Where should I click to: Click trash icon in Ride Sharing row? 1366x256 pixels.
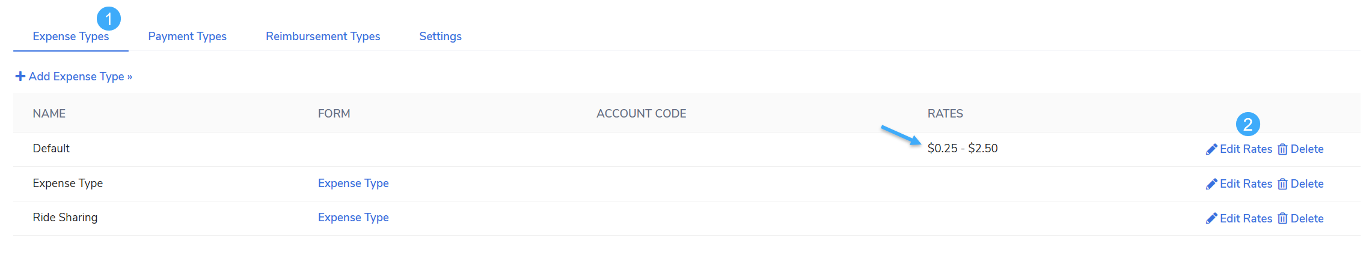[1282, 219]
